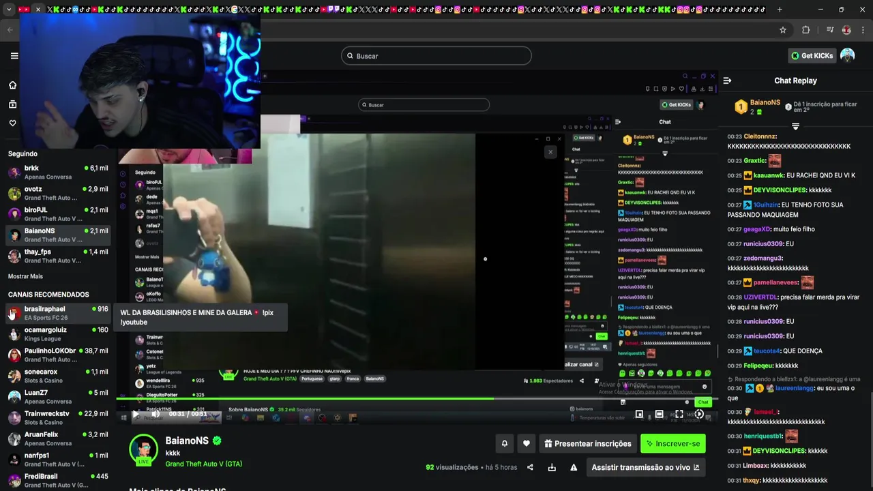Click thxqy username in chat replay
Screen dimensions: 873x491
752,480
